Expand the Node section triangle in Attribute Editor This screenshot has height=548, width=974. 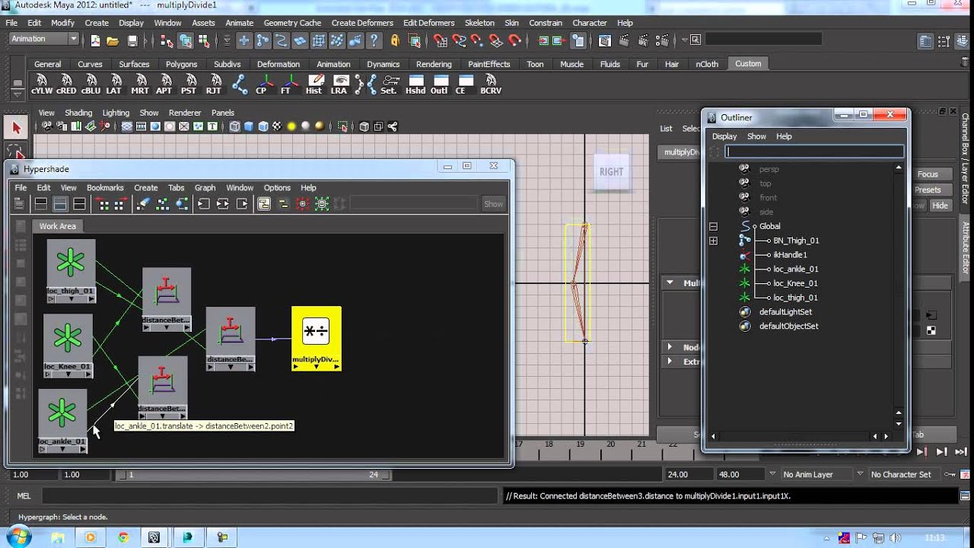[x=670, y=347]
